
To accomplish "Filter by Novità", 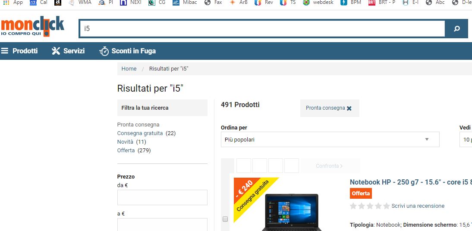I will pyautogui.click(x=125, y=142).
